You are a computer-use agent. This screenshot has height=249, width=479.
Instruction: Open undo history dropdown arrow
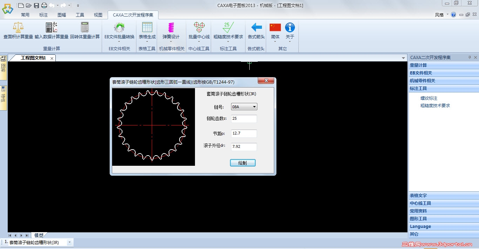pyautogui.click(x=57, y=6)
